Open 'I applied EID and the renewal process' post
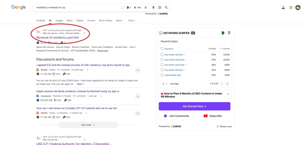Viewport: 304px width, 145px height. (x=84, y=65)
